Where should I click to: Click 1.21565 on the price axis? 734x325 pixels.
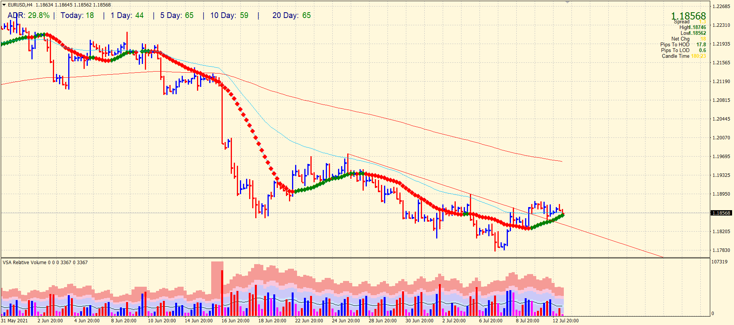[x=721, y=63]
